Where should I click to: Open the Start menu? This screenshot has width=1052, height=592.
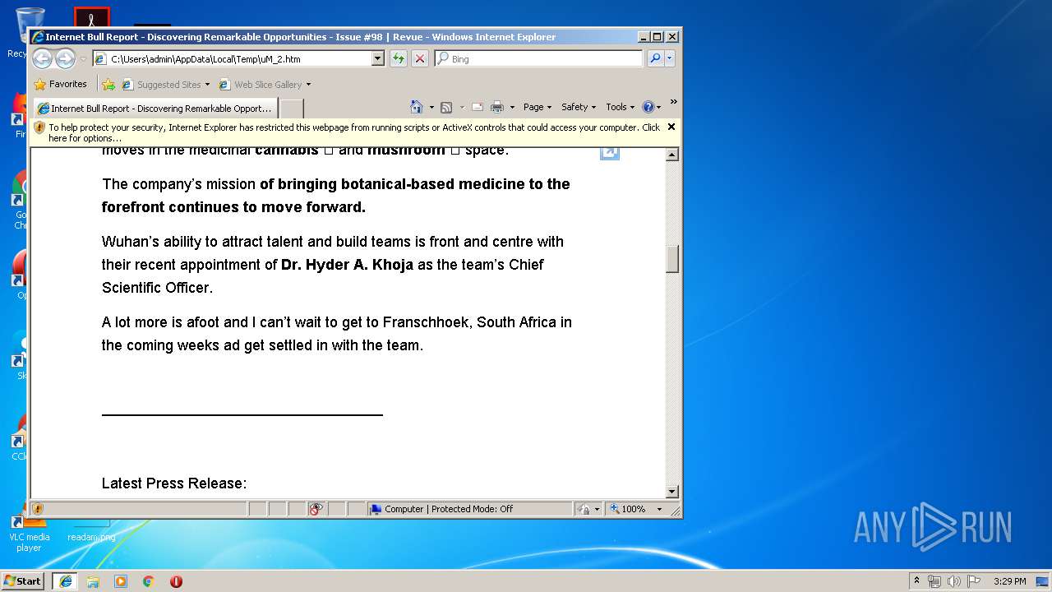(23, 580)
